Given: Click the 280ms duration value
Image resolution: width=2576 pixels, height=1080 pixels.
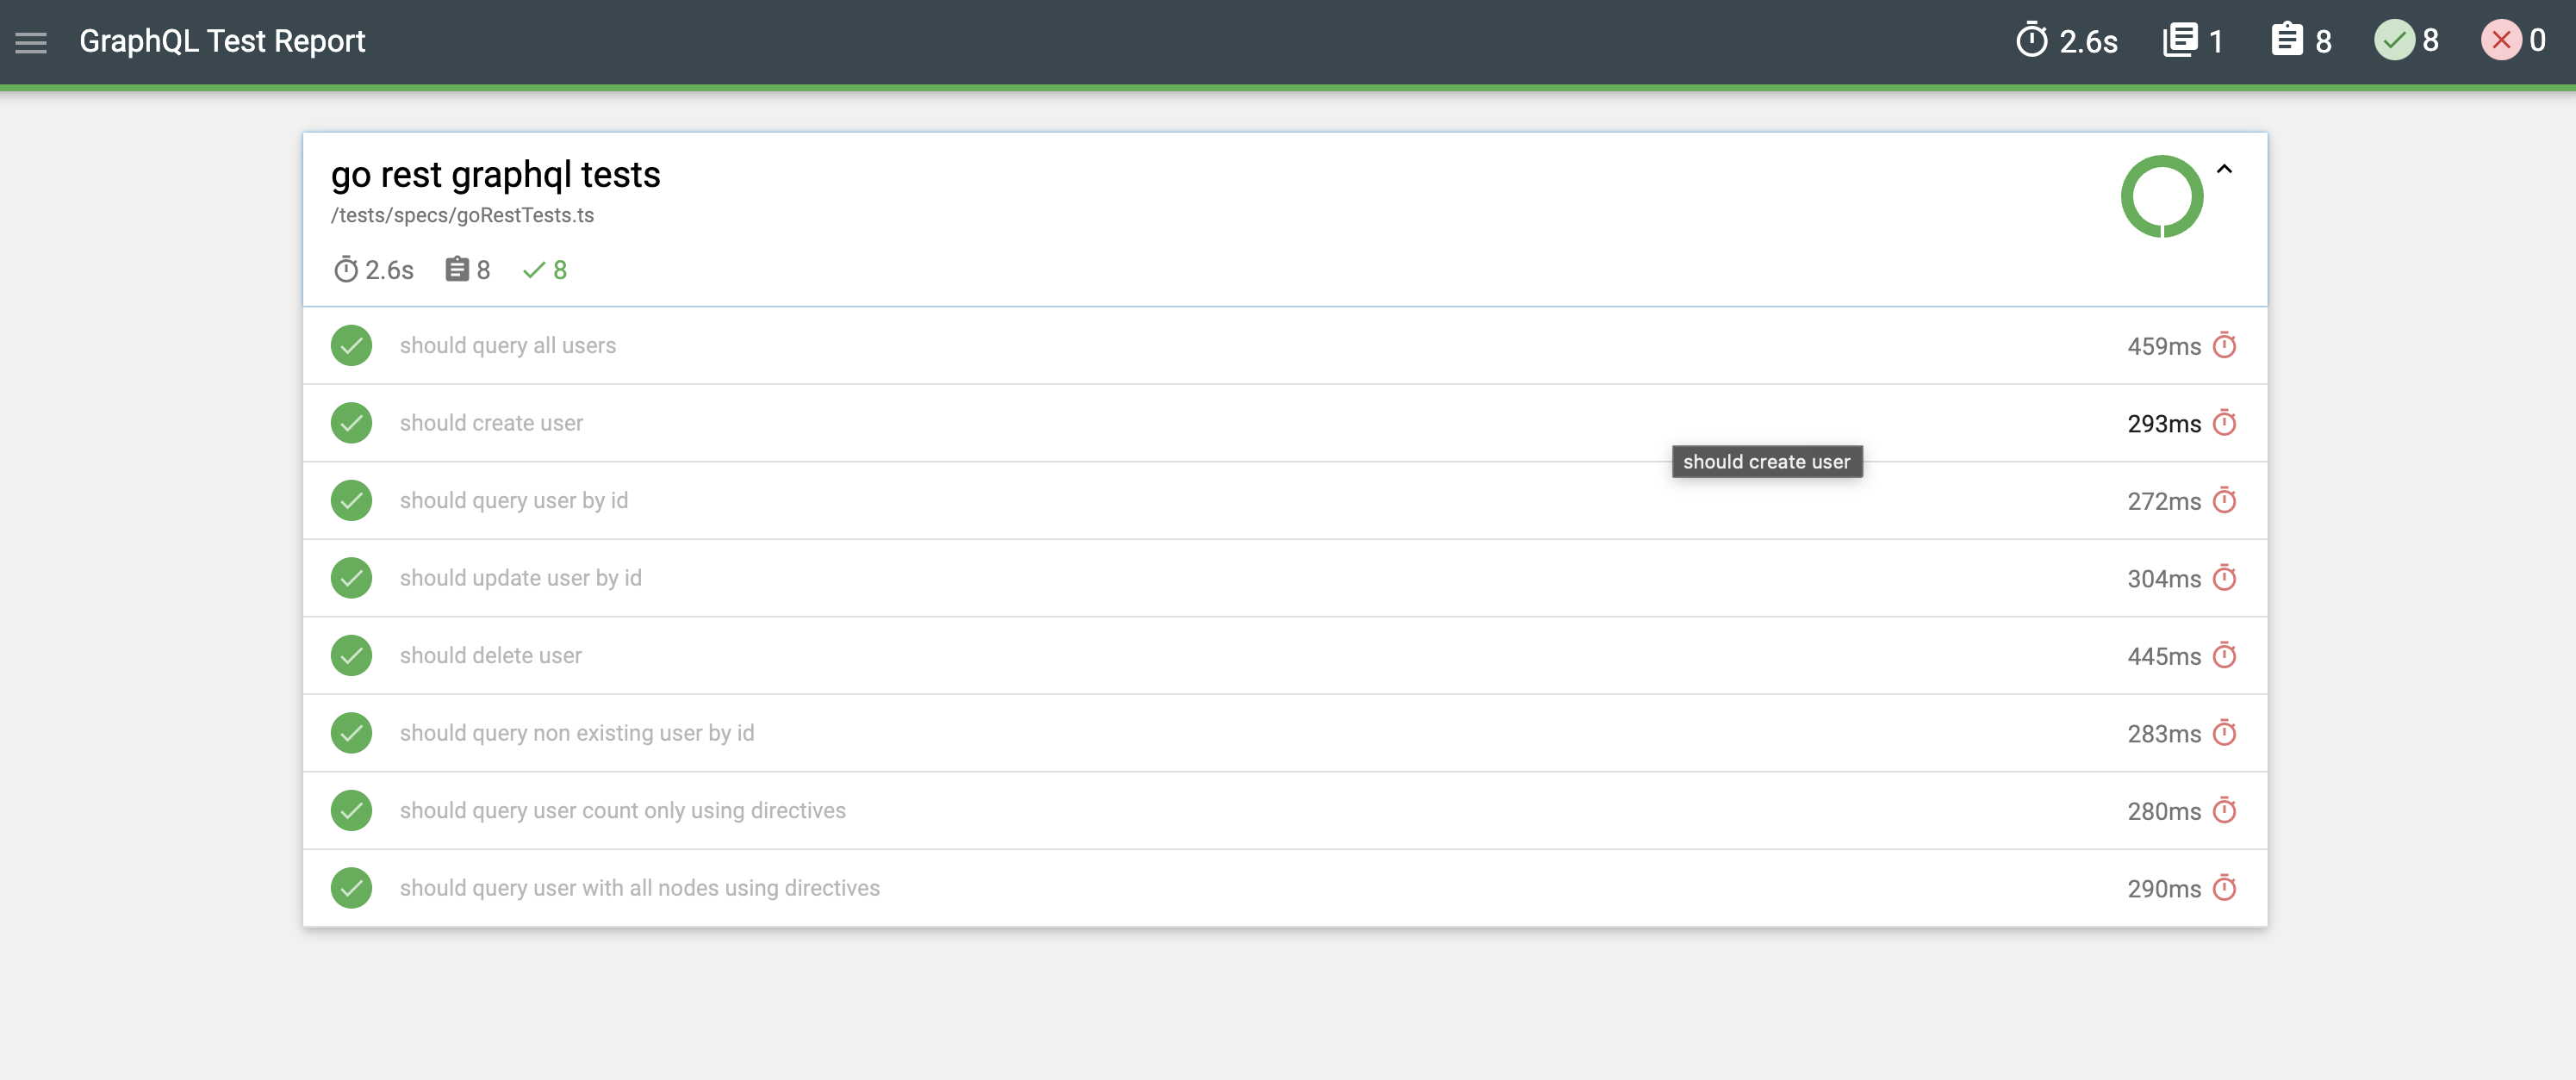Looking at the screenshot, I should [x=2164, y=811].
